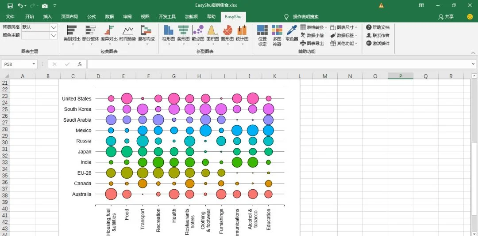This screenshot has width=478, height=236.
Task: Open the Name Box dropdown arrow
Action: click(x=34, y=64)
